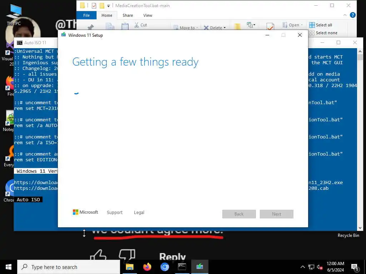Click the Windows 11 Setup title icon

pyautogui.click(x=64, y=35)
